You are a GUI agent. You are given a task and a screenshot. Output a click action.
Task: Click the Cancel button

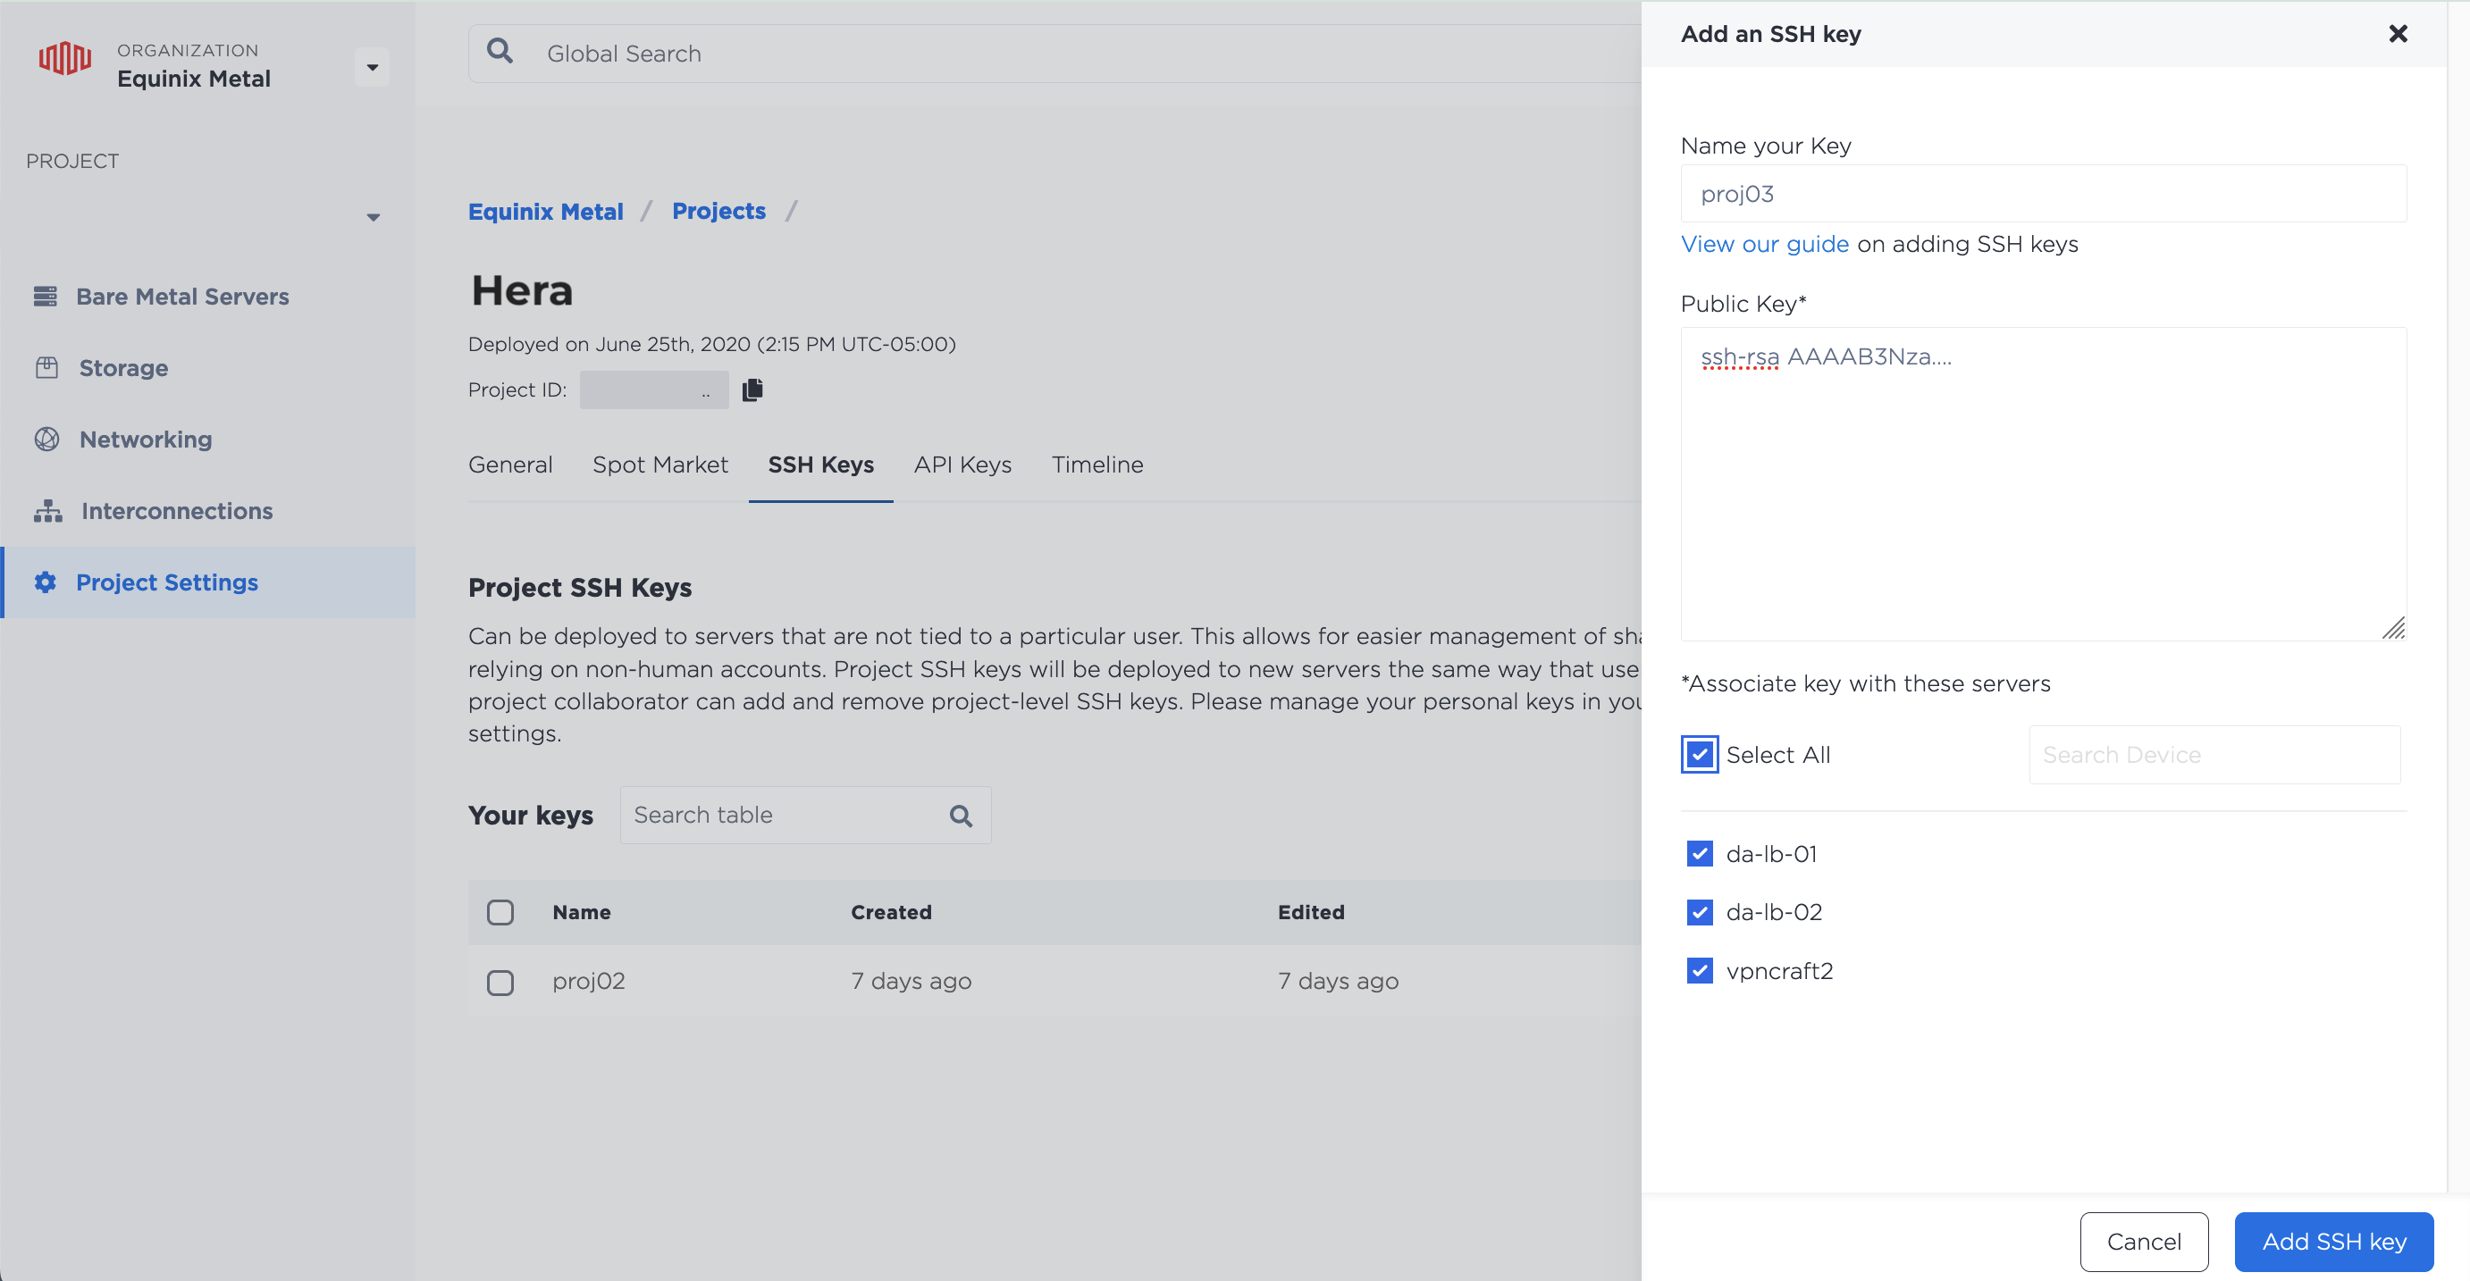pyautogui.click(x=2144, y=1242)
